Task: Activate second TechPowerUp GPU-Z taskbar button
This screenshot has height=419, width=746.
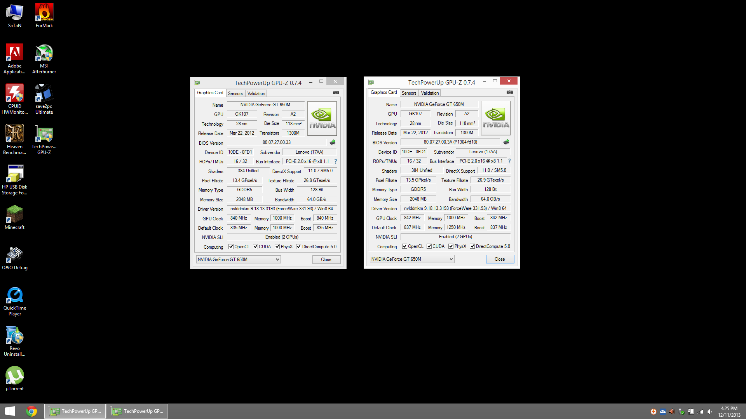Action: coord(137,411)
